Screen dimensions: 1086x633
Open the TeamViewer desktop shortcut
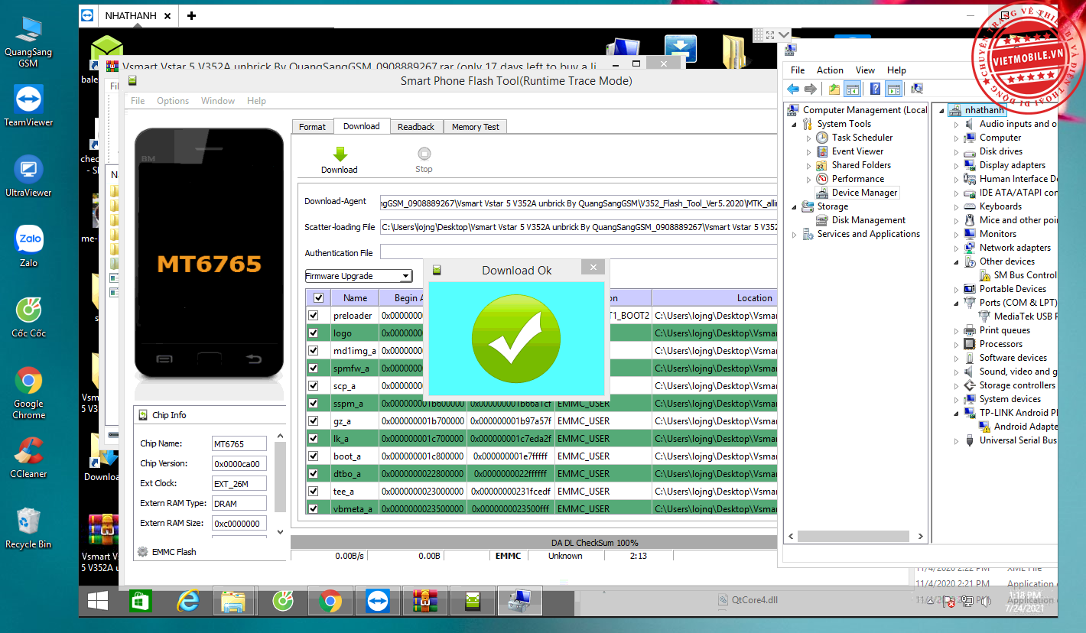28,105
